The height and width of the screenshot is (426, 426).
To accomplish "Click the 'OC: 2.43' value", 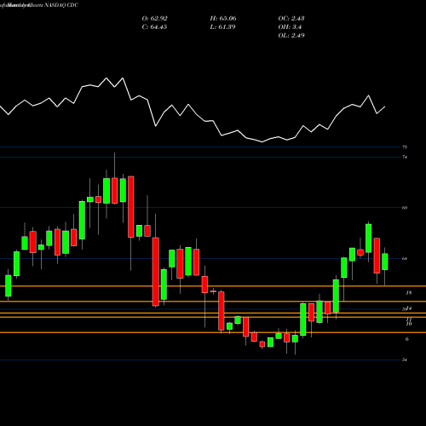I will [x=291, y=19].
